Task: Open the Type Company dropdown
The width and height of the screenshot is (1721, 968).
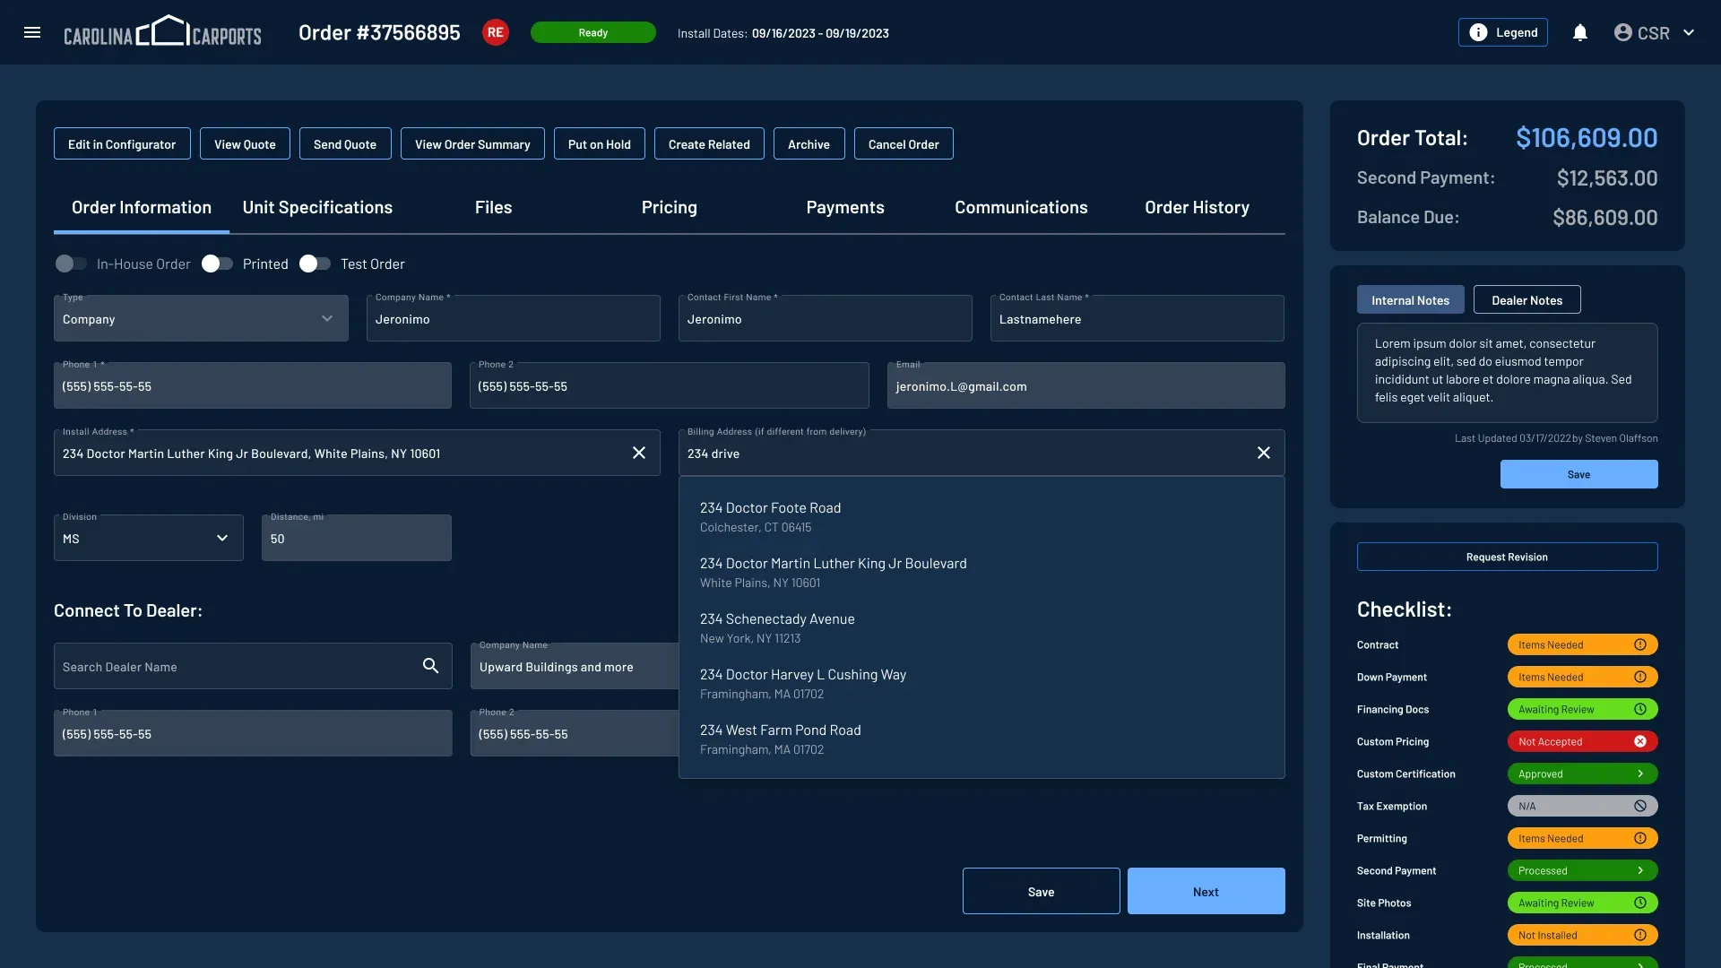Action: pyautogui.click(x=201, y=318)
